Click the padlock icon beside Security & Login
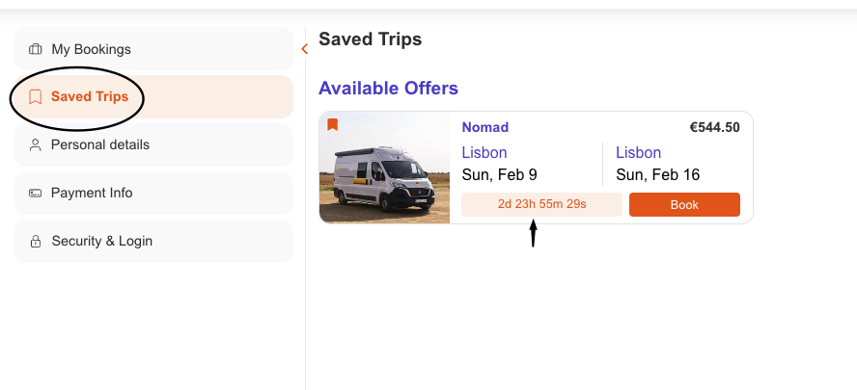Image resolution: width=857 pixels, height=390 pixels. coord(36,241)
